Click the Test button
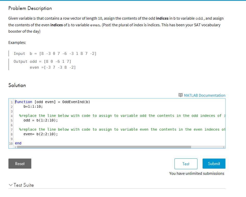 pos(186,164)
